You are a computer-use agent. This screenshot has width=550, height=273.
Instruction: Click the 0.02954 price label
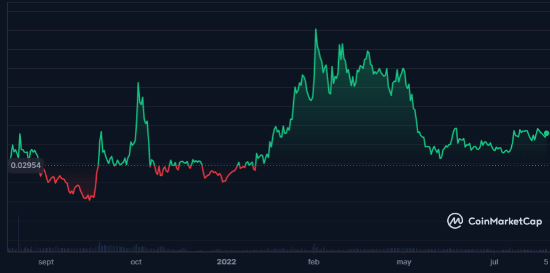25,165
